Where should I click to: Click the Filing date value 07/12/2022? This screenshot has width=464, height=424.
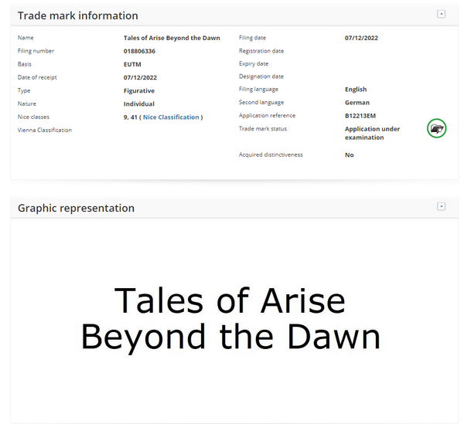361,38
